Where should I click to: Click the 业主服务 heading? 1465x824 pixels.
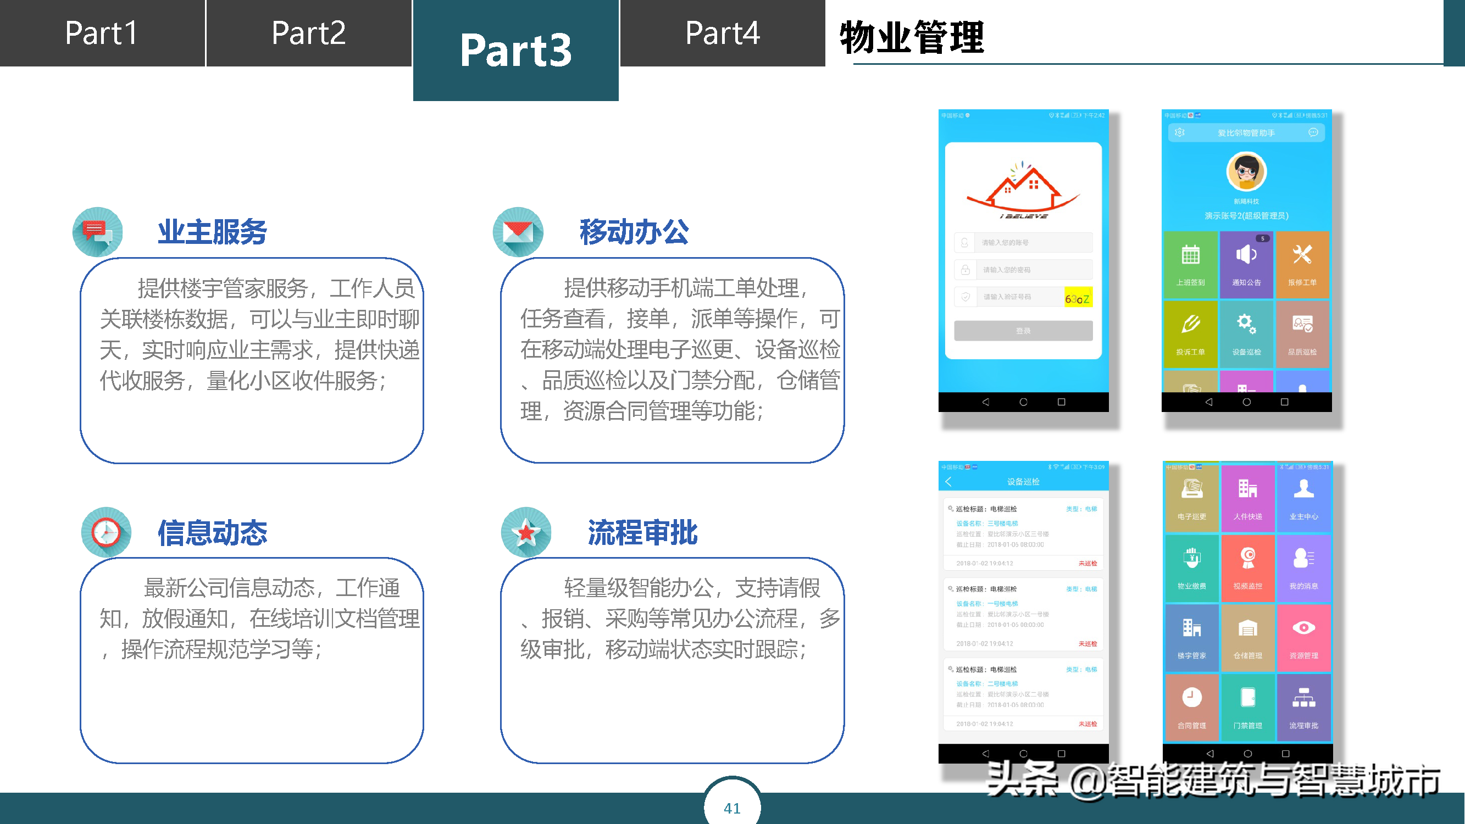click(x=212, y=232)
